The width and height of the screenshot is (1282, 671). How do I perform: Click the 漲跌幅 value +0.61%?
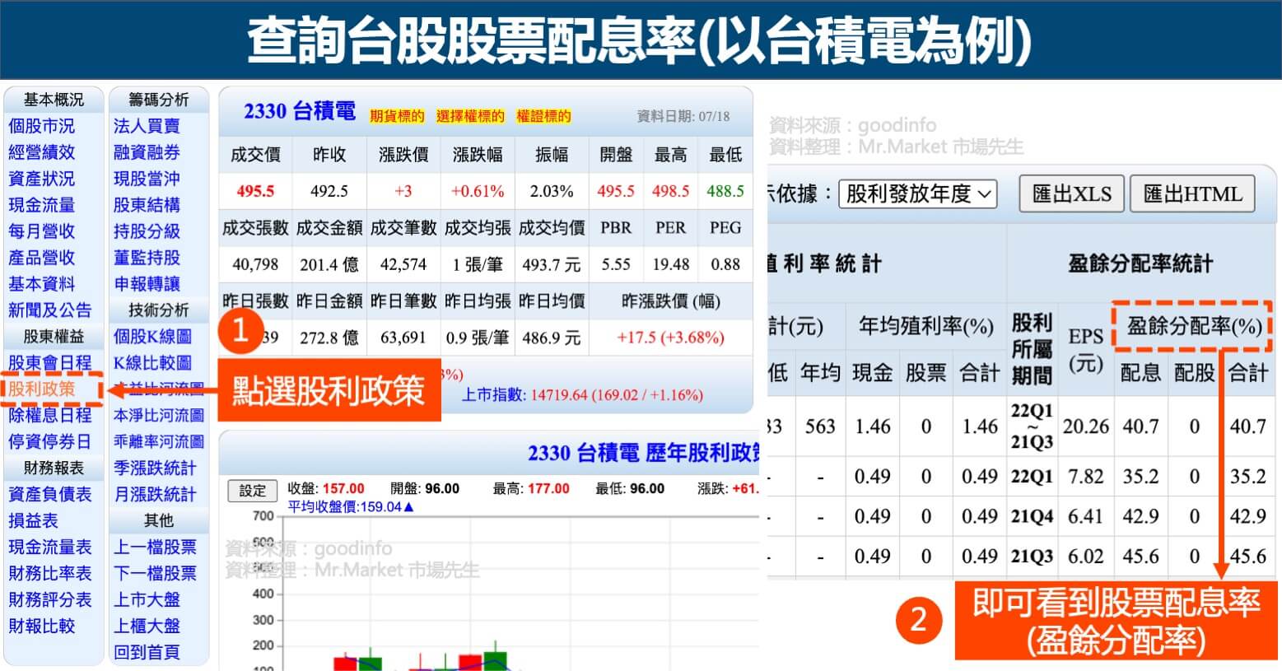478,191
